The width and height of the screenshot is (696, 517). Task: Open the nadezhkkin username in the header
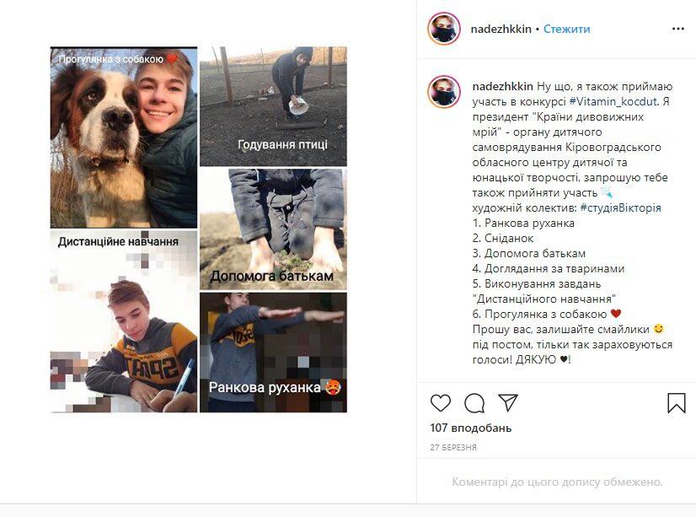tap(501, 29)
